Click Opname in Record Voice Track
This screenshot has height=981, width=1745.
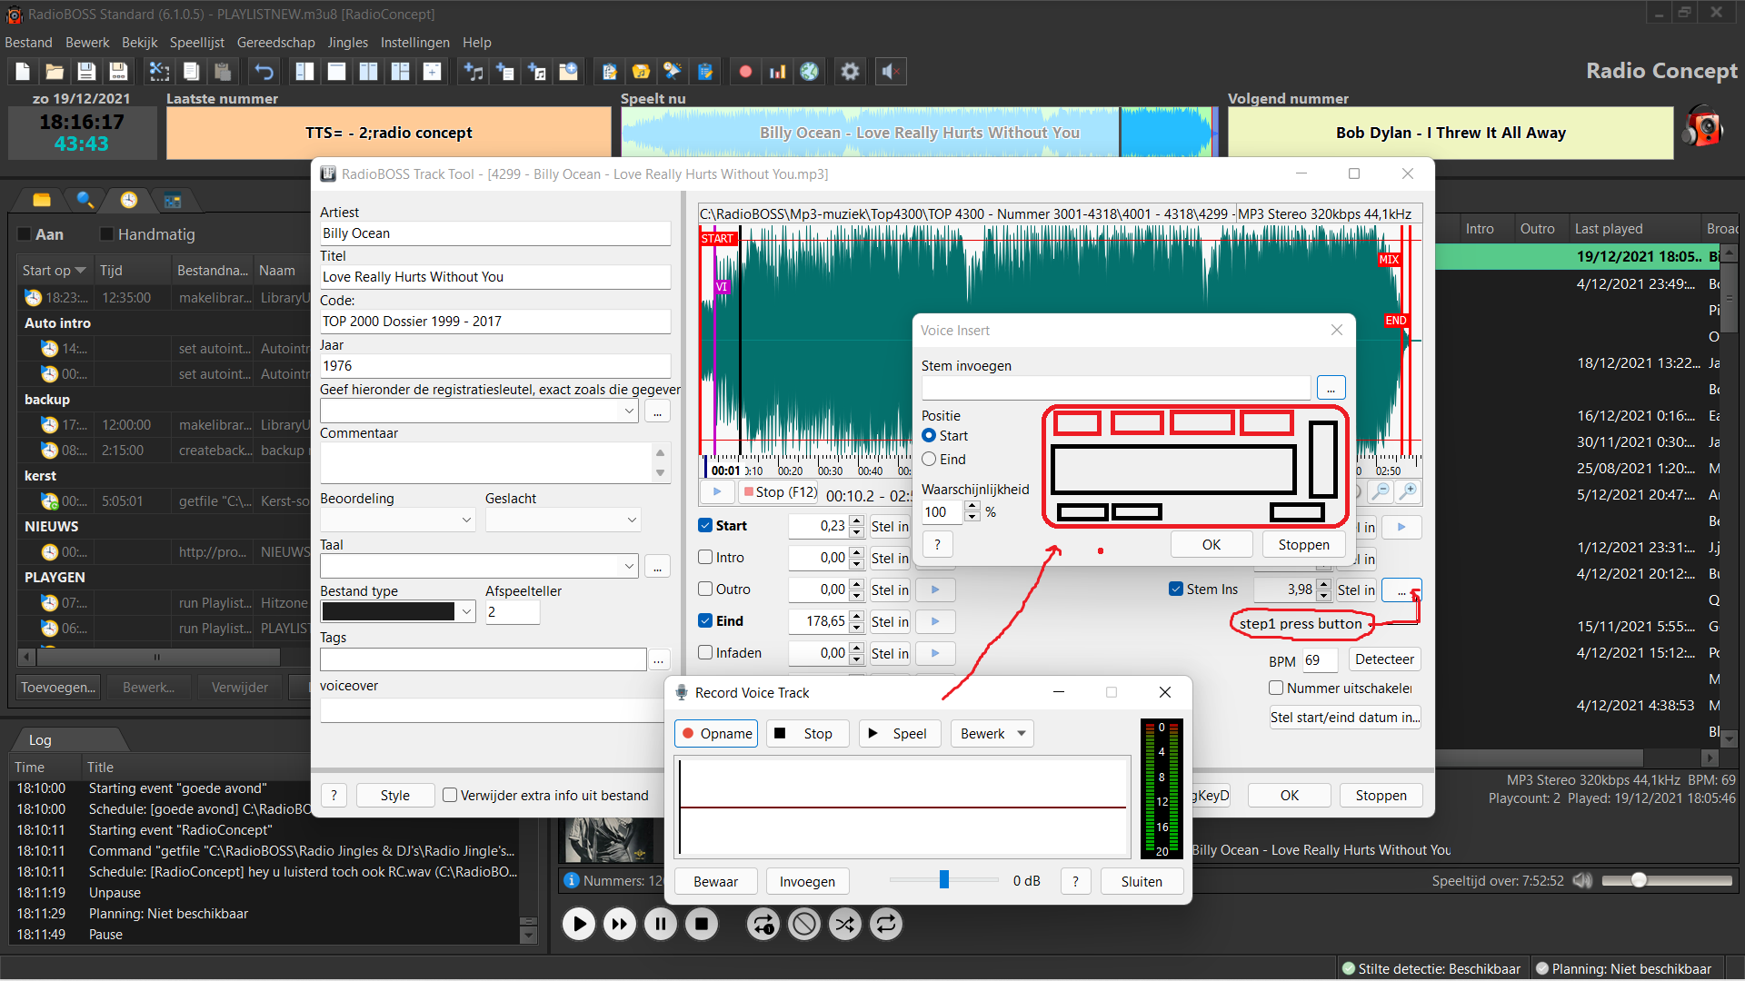coord(716,733)
